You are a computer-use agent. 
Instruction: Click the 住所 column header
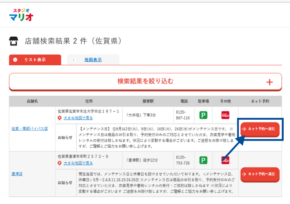pos(89,101)
